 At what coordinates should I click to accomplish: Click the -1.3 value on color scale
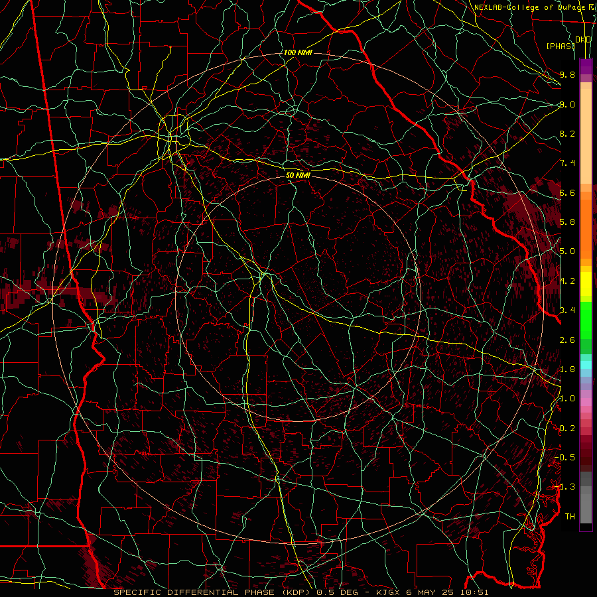(564, 487)
